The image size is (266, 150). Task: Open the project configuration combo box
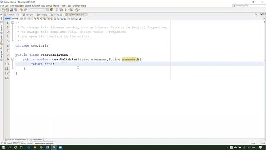(x=39, y=10)
